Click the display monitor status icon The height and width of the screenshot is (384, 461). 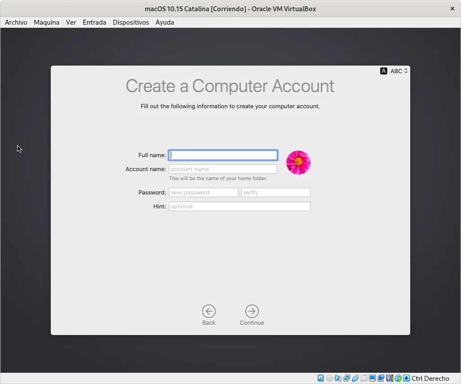coord(372,378)
